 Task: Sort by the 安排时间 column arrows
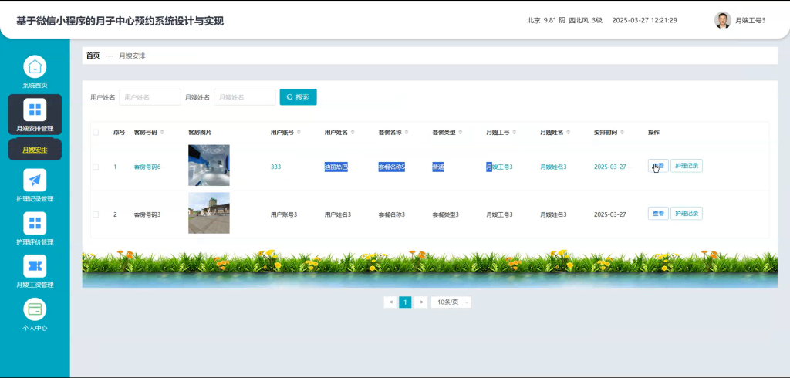623,133
